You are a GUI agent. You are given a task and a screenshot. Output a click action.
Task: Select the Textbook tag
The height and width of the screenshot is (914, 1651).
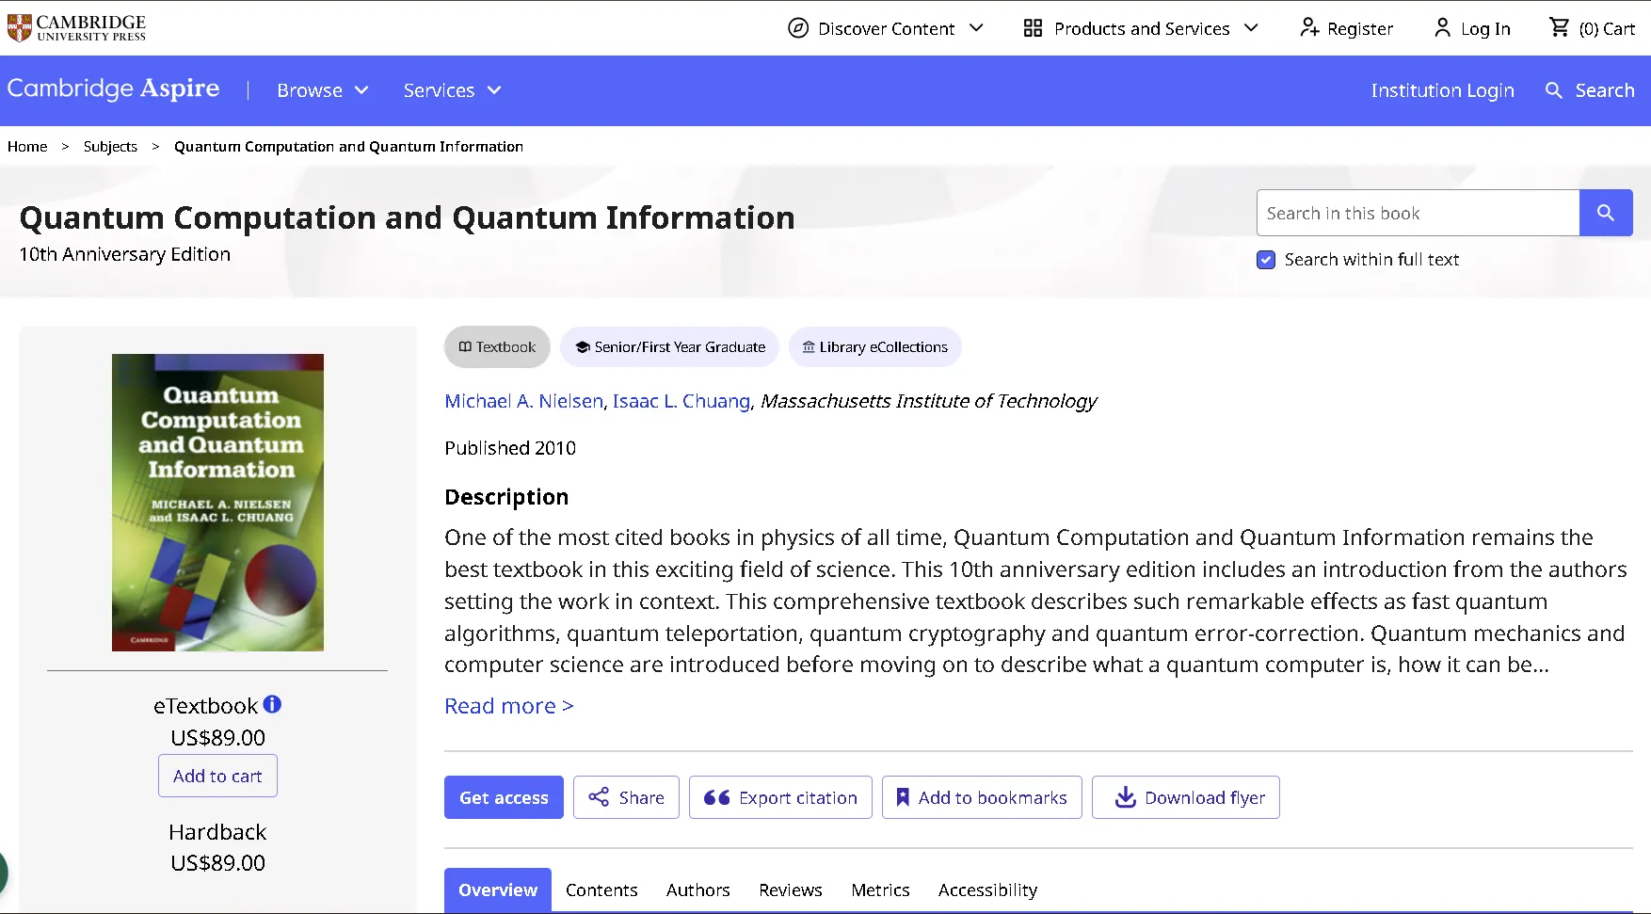[x=496, y=346]
